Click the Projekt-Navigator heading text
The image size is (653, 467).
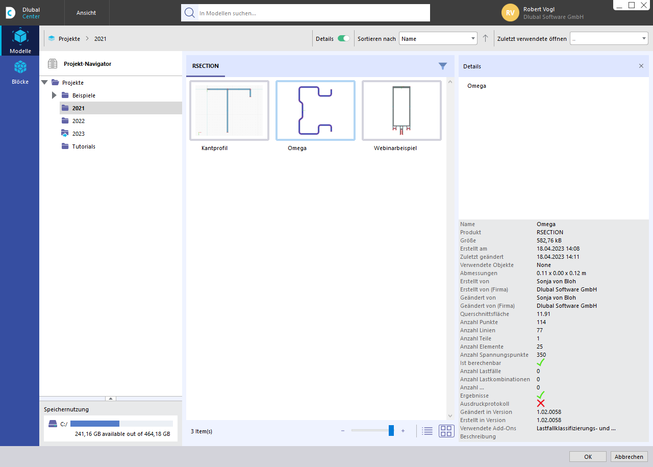87,64
